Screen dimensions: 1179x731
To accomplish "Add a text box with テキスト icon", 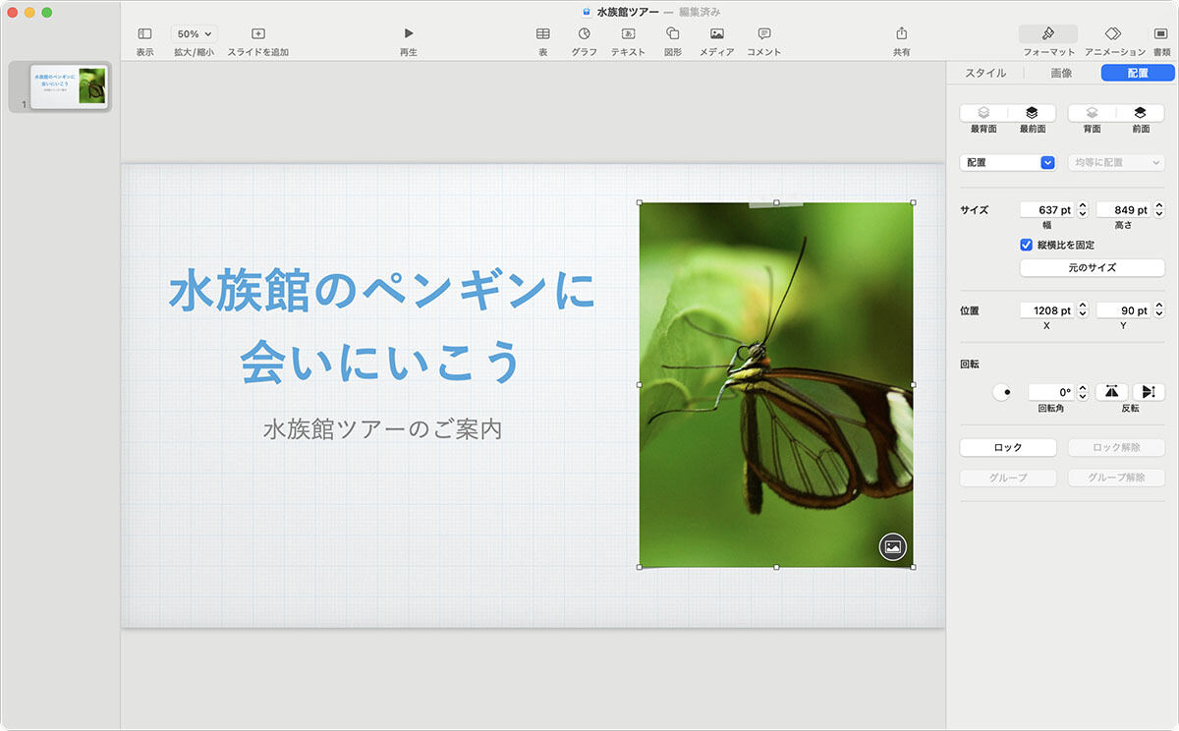I will (629, 33).
